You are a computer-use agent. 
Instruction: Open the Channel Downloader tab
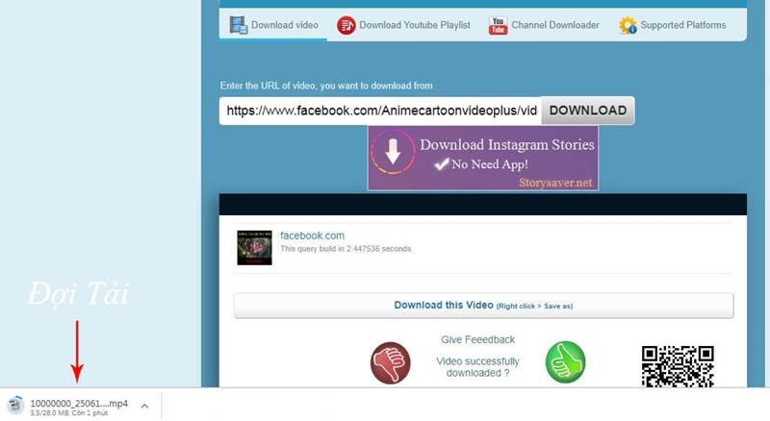click(x=544, y=25)
